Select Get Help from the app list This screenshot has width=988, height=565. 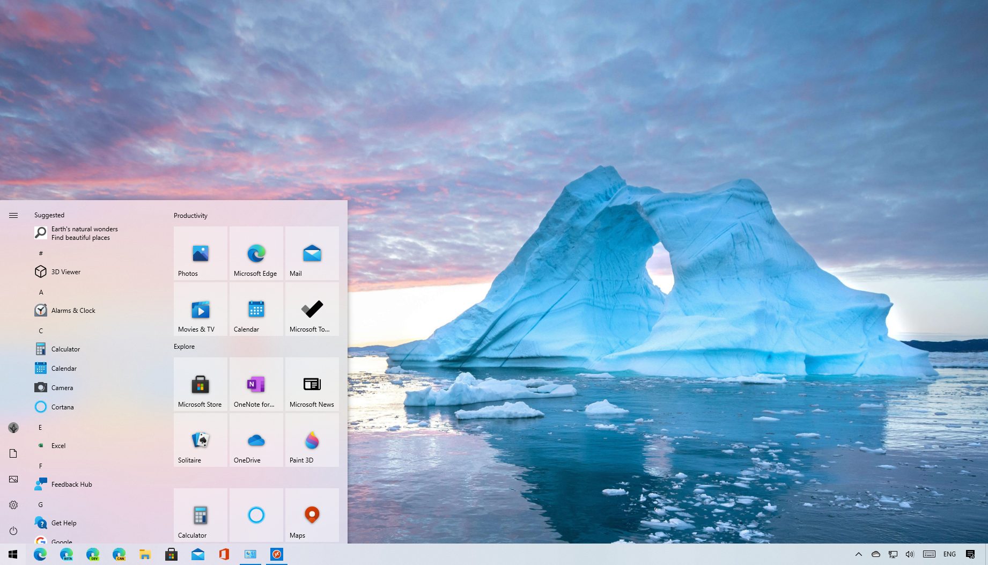63,523
